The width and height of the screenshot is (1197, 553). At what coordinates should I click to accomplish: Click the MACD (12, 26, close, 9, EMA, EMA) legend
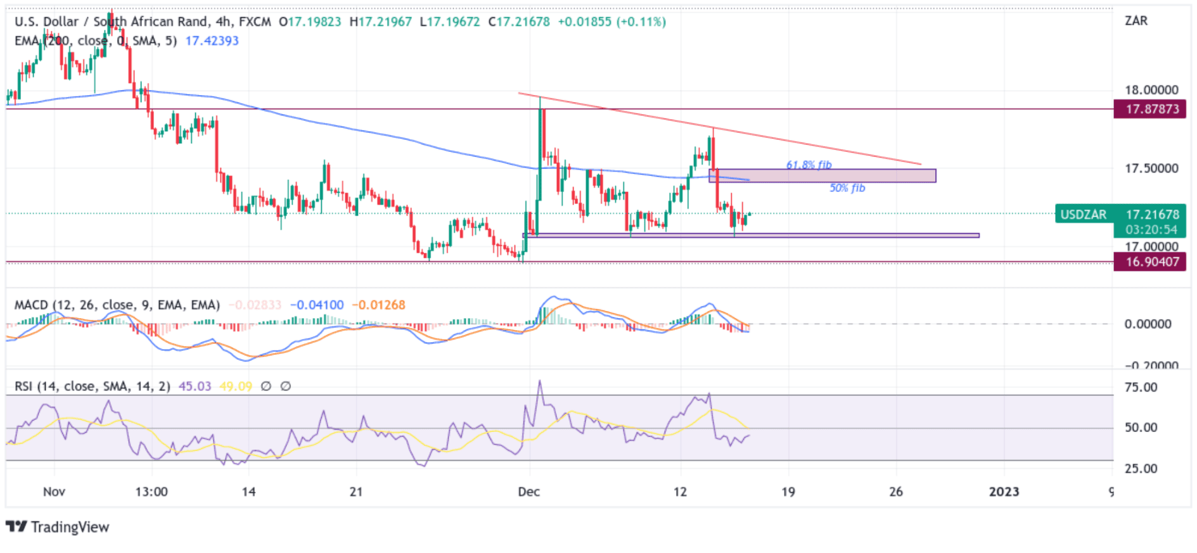click(117, 305)
